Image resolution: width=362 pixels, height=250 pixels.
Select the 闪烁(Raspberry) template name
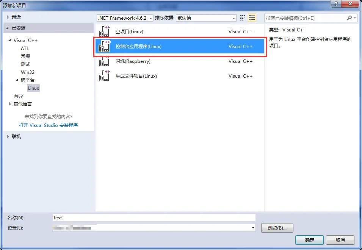coord(133,61)
